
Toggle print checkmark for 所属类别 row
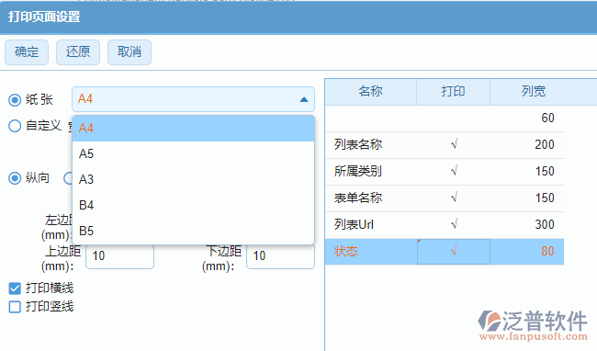coord(454,171)
